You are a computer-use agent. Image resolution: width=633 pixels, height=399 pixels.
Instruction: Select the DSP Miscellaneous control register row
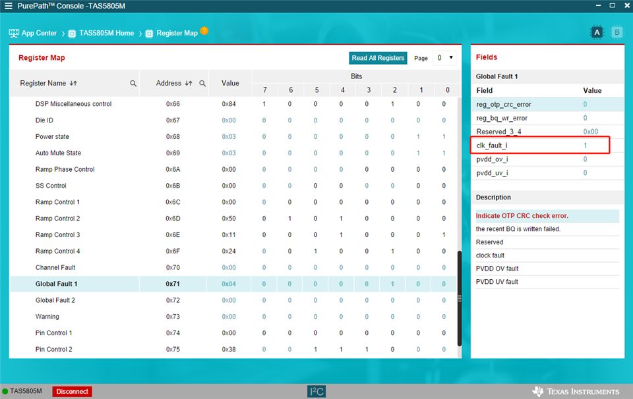click(x=233, y=104)
